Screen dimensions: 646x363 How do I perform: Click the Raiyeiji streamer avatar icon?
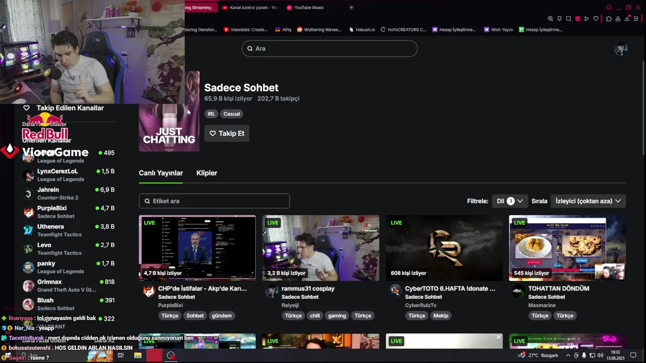click(272, 291)
